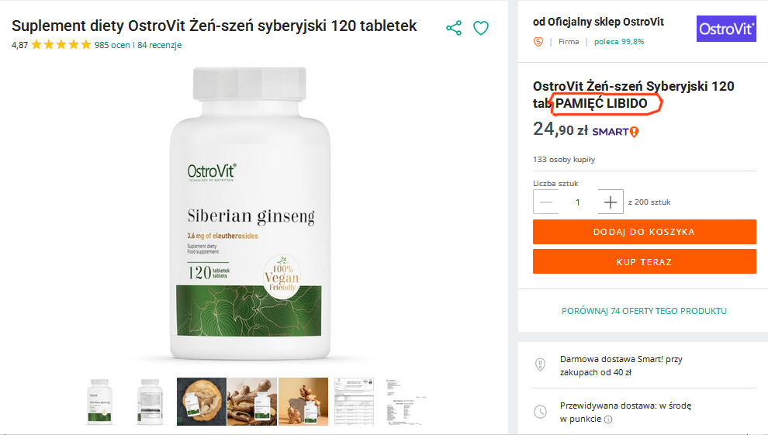This screenshot has width=768, height=435.
Task: Open 'PORÓWNAJ 74 OFERTY TEGO PRODUKTU' link
Action: point(644,311)
